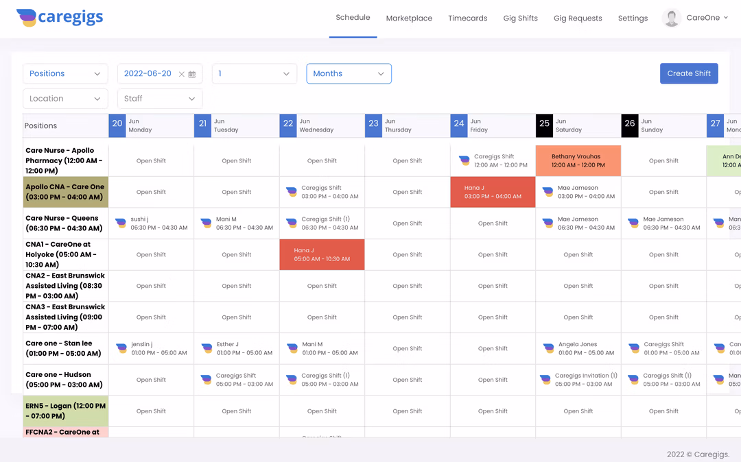The height and width of the screenshot is (462, 741).
Task: Select Care Nurse - Apollo Pharmacy position
Action: click(x=66, y=160)
